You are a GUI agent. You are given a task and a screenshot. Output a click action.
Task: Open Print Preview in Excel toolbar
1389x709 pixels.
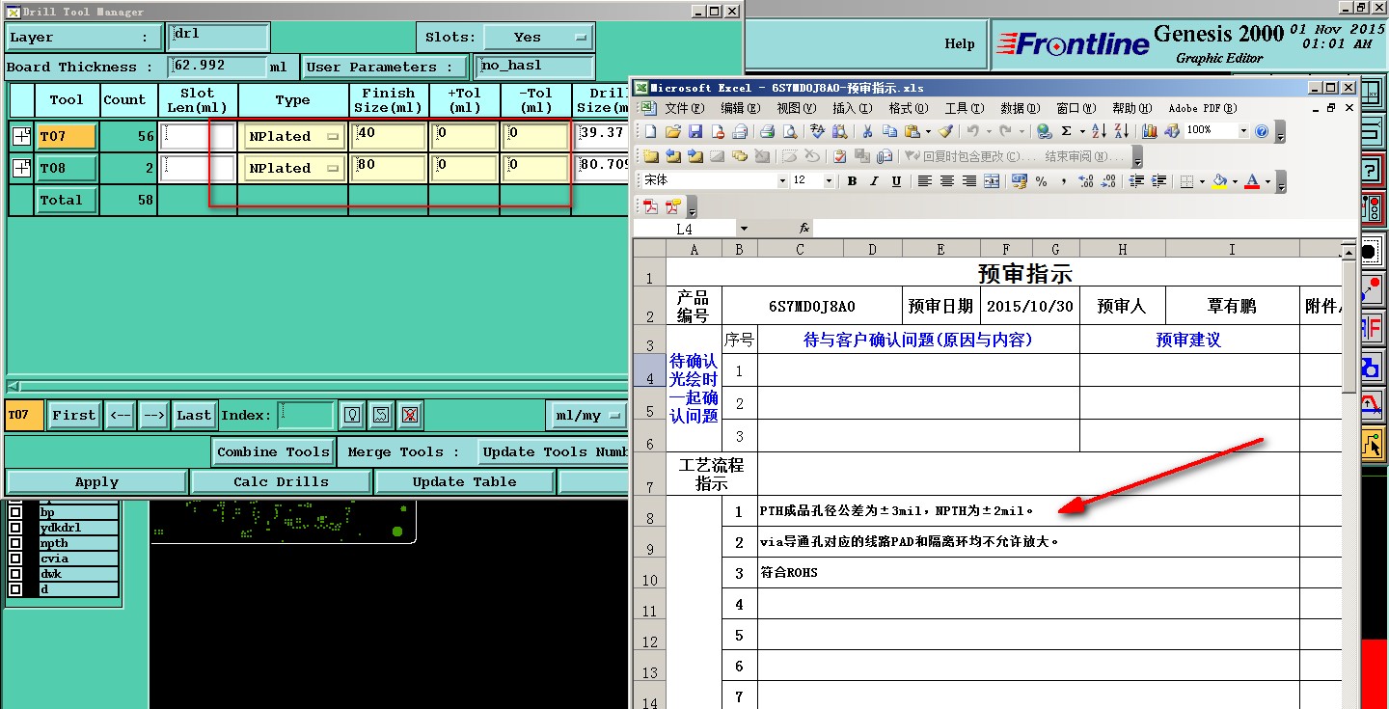tap(789, 131)
